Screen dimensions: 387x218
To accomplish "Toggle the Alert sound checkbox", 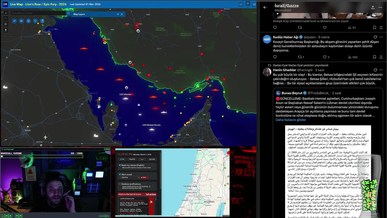I will click(x=120, y=174).
